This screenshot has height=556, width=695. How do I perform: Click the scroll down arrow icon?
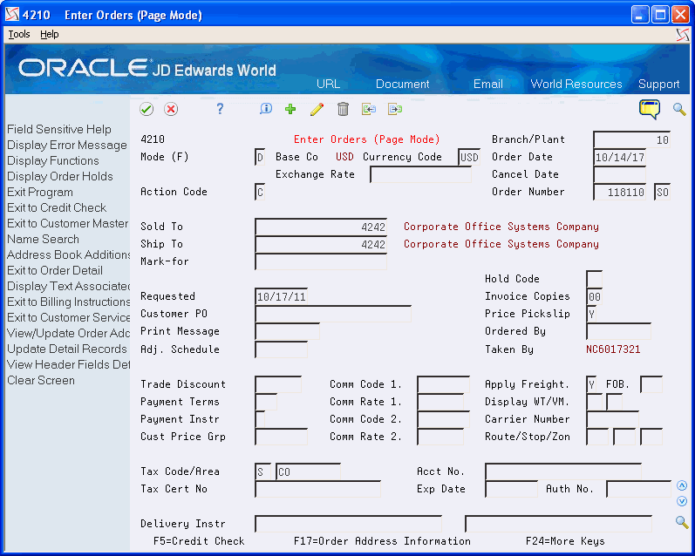pyautogui.click(x=682, y=501)
